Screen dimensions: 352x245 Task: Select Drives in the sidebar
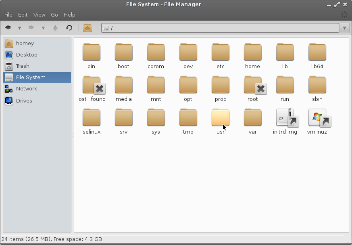[x=37, y=101]
